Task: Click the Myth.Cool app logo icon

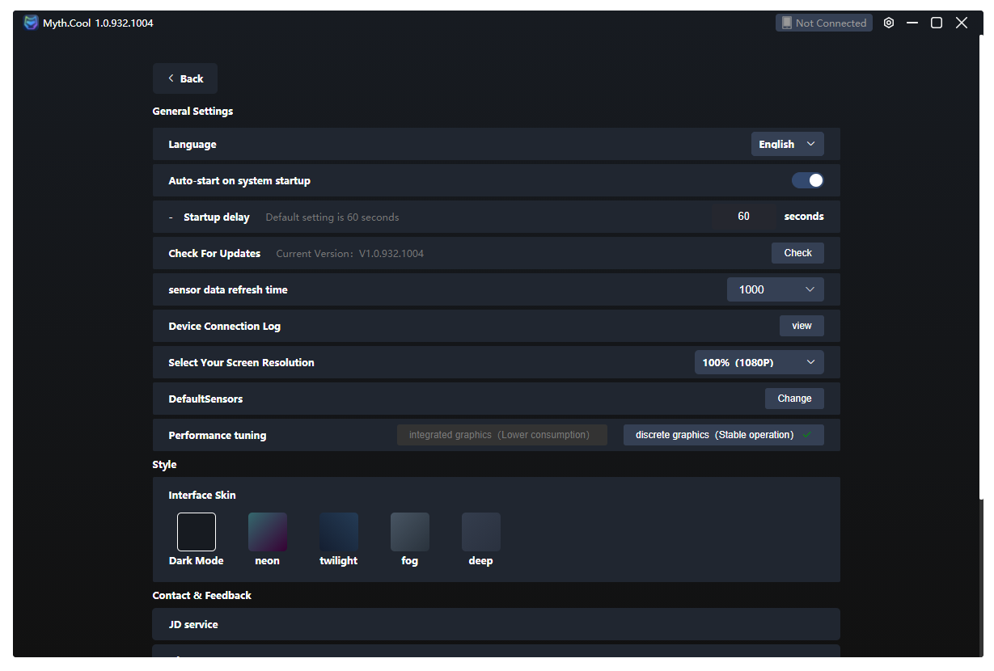Action: pyautogui.click(x=32, y=23)
